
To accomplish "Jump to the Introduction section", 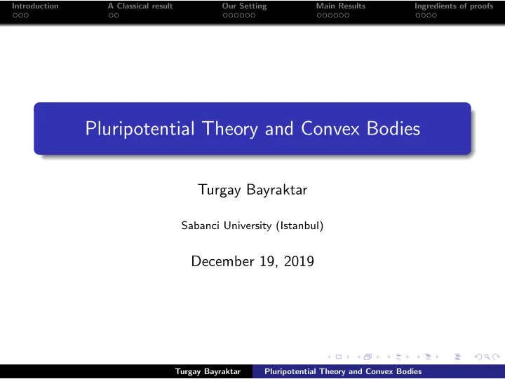I will pyautogui.click(x=36, y=6).
